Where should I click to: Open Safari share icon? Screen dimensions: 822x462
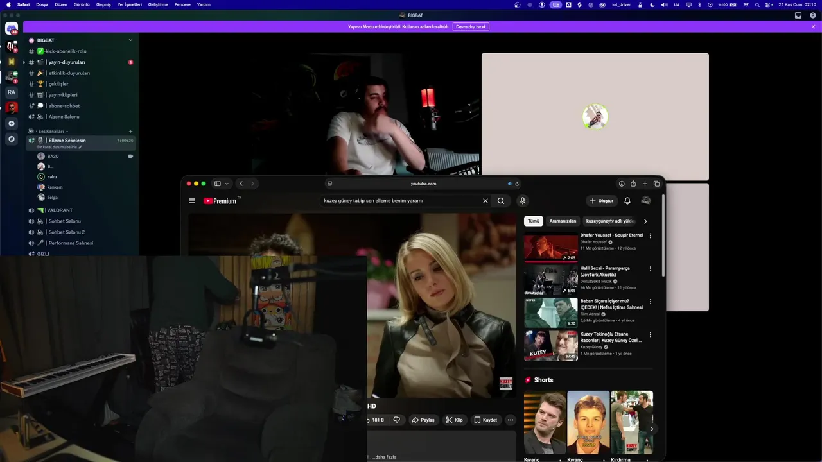633,184
